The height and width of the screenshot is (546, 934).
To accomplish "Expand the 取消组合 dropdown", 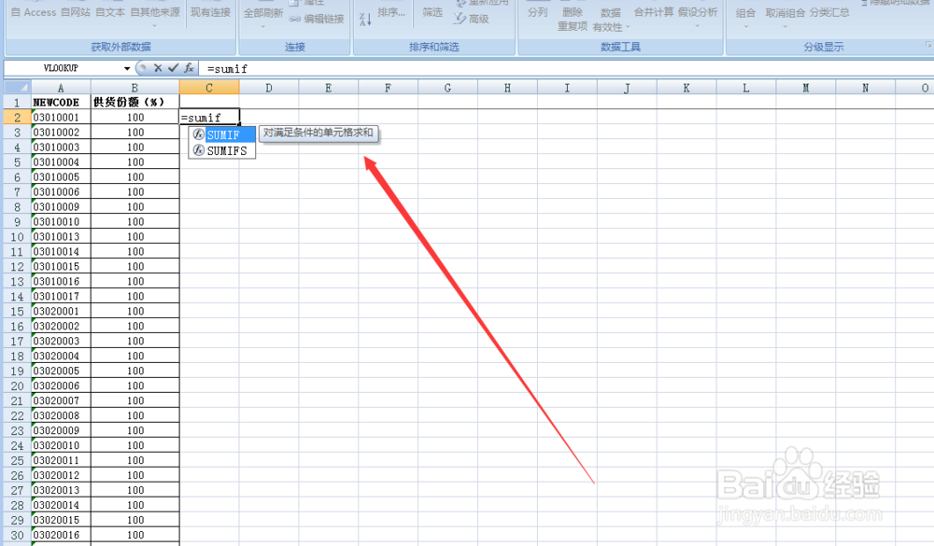I will pos(785,26).
